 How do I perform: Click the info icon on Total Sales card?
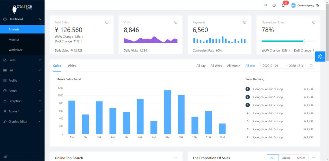tap(107, 22)
